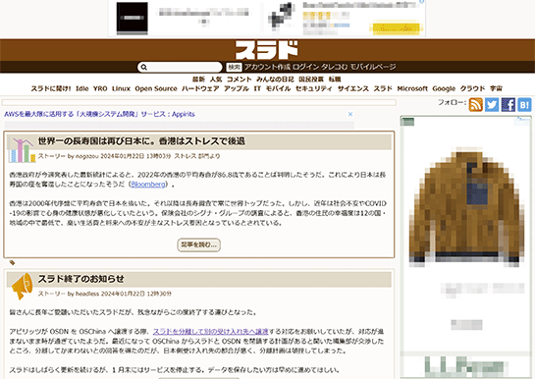Screen dimensions: 535x379
Task: Click the tag icon under first story
Action: click(12, 262)
